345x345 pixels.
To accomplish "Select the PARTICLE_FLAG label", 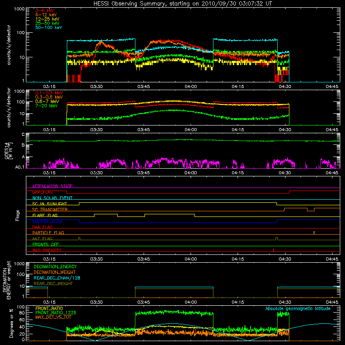I will pos(48,232).
